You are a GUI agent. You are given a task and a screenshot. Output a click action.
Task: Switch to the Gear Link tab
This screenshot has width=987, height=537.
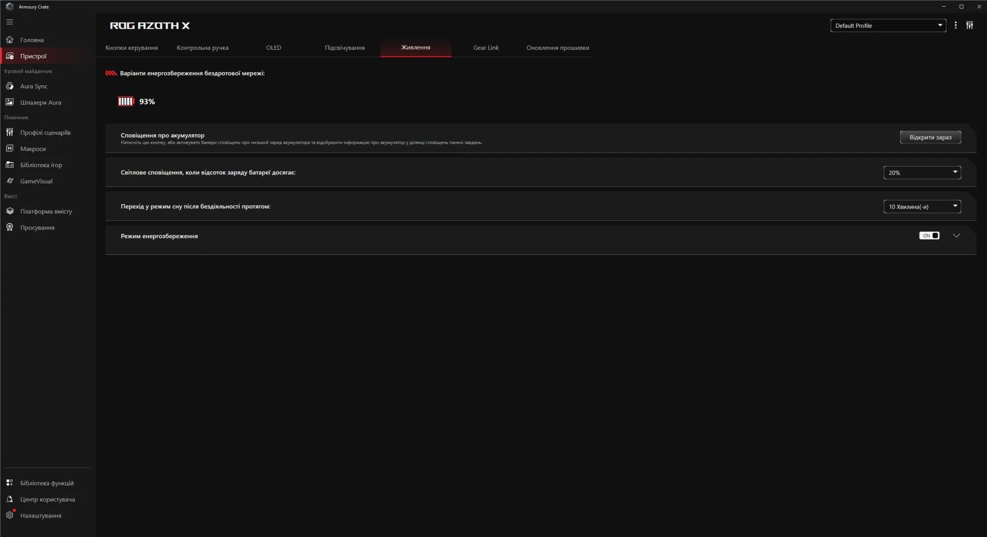coord(486,48)
